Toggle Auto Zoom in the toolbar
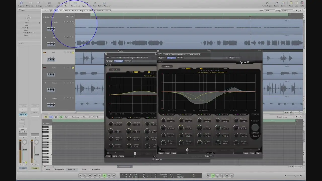This screenshot has width=322, height=181. 49,4
